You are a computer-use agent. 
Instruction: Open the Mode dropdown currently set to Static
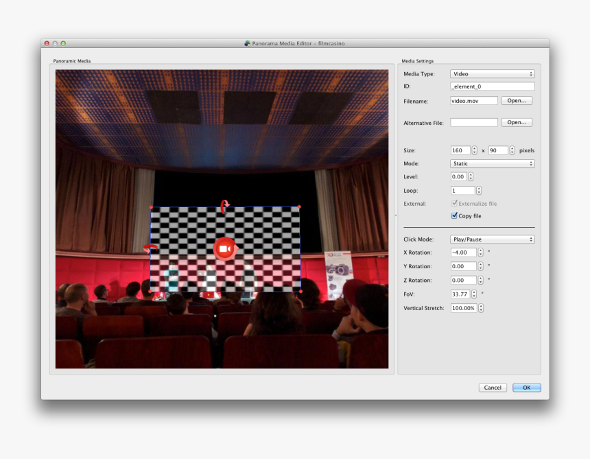(492, 163)
